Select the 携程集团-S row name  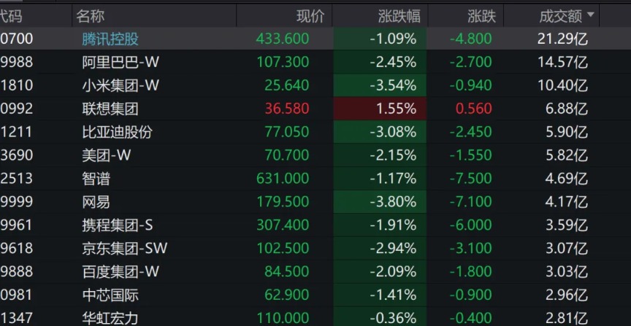point(118,225)
